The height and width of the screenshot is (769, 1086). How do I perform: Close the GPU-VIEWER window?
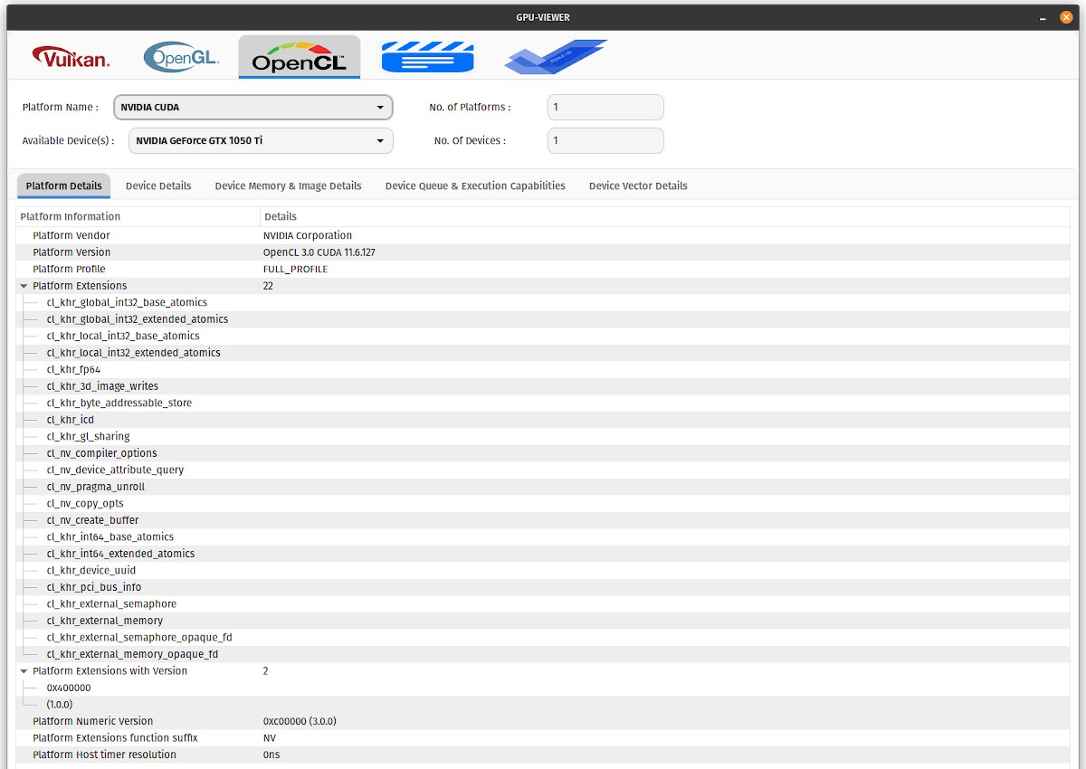[1066, 17]
